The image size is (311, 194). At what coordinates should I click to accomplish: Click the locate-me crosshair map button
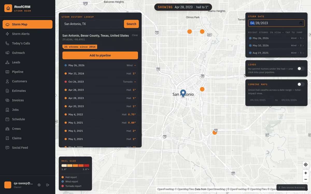click(x=306, y=165)
